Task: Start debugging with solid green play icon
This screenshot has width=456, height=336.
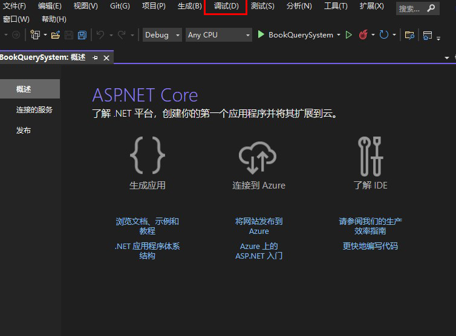Action: pyautogui.click(x=261, y=34)
